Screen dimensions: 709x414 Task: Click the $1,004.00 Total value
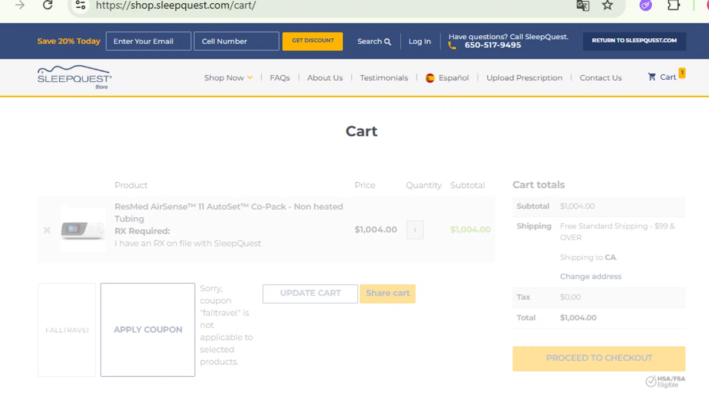point(578,318)
